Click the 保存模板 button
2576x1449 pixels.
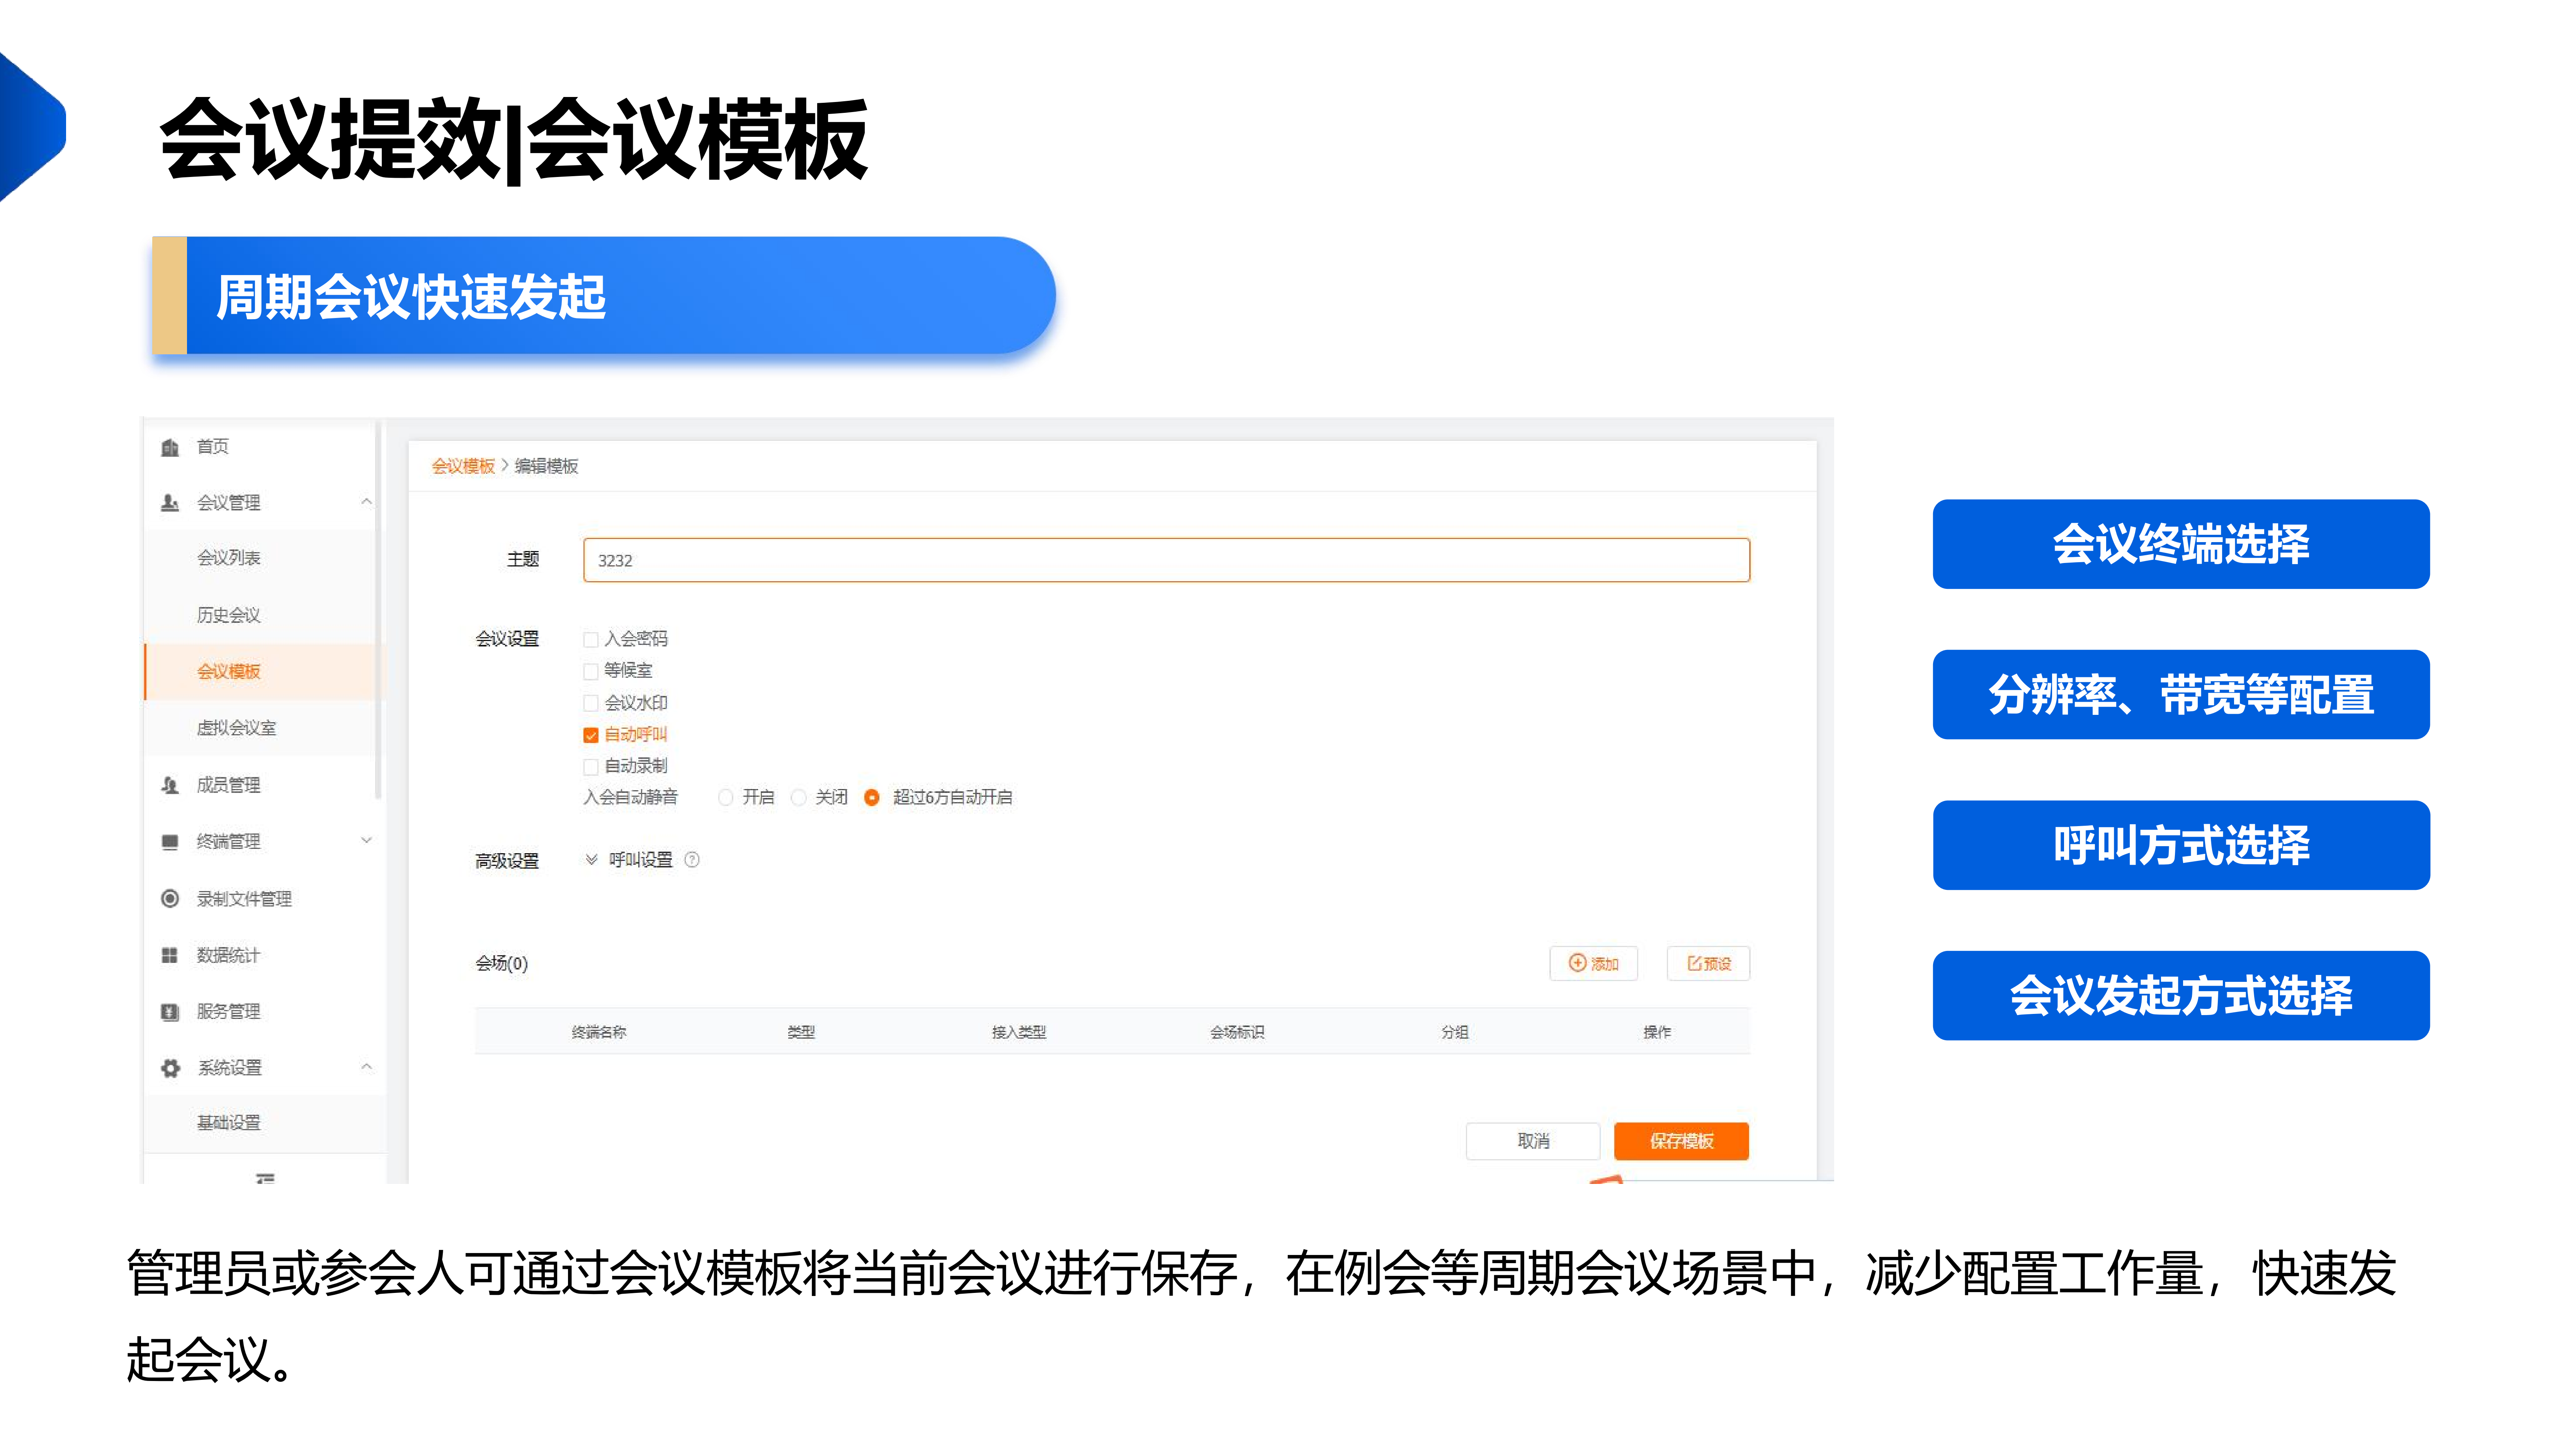point(1681,1141)
